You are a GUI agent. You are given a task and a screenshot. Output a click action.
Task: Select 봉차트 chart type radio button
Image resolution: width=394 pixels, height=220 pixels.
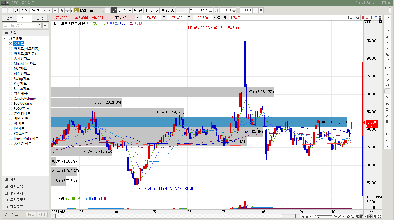11,44
